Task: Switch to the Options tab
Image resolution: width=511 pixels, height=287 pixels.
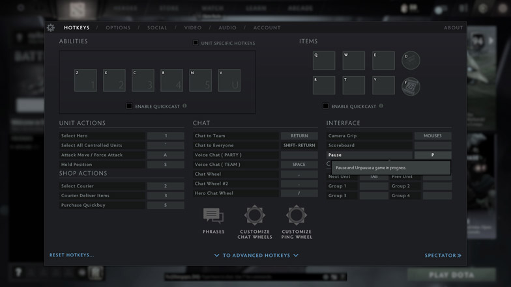Action: 118,27
